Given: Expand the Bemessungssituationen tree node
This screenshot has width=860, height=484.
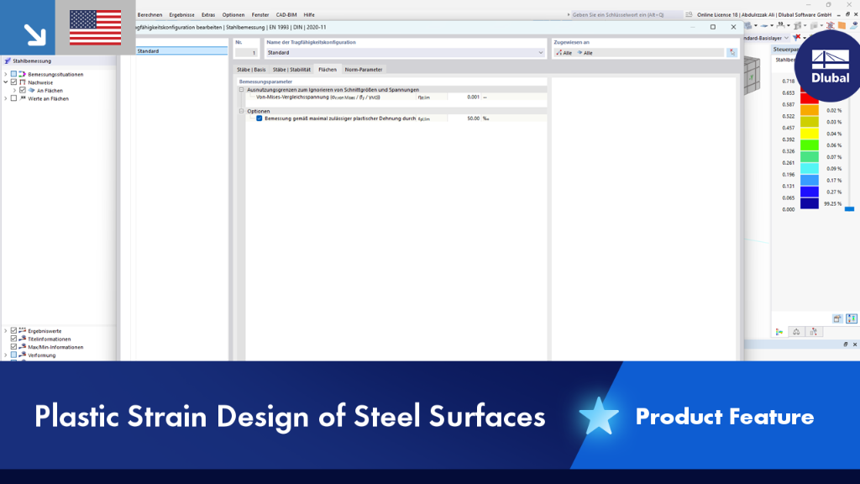Looking at the screenshot, I should [x=6, y=74].
